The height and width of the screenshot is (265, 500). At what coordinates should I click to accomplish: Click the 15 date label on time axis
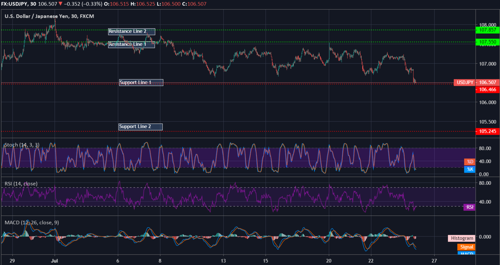coord(265,261)
